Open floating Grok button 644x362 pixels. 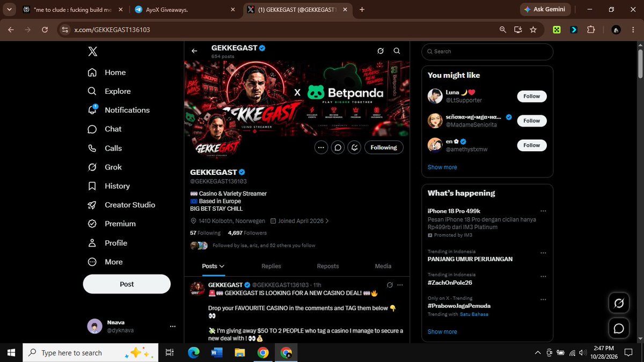pyautogui.click(x=619, y=304)
